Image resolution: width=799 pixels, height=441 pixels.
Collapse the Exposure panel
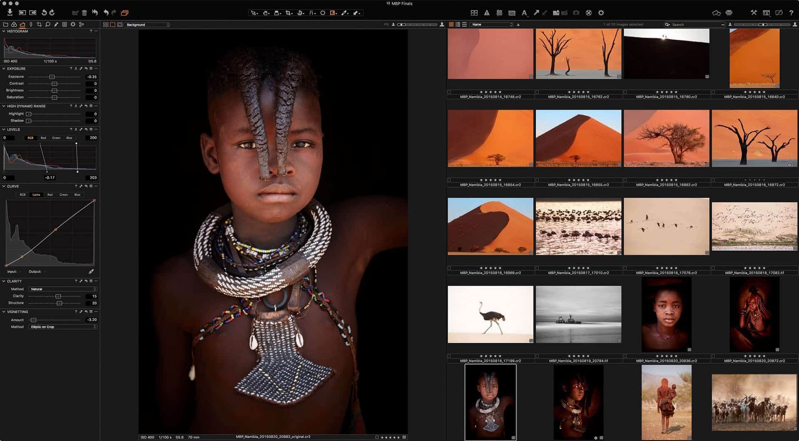(x=4, y=69)
